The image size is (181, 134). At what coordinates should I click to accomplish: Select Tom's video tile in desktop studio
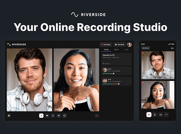click(30, 80)
